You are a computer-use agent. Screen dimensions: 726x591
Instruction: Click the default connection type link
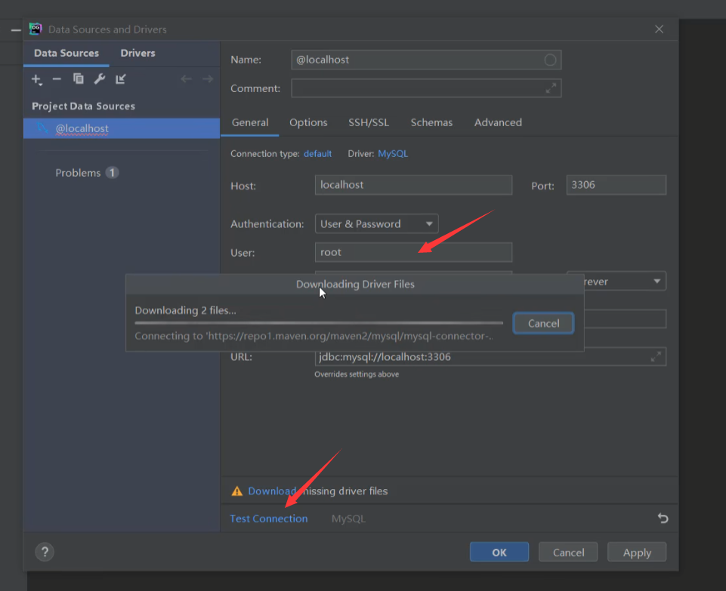click(317, 153)
